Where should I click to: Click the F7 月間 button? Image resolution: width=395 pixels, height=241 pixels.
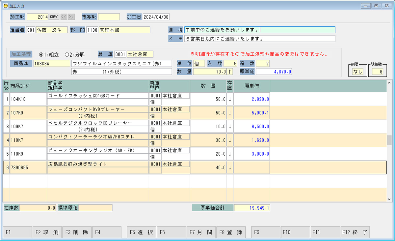pos(201,232)
